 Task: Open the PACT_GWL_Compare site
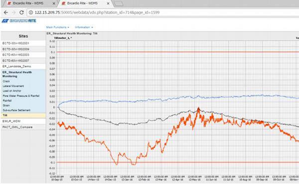(23, 127)
